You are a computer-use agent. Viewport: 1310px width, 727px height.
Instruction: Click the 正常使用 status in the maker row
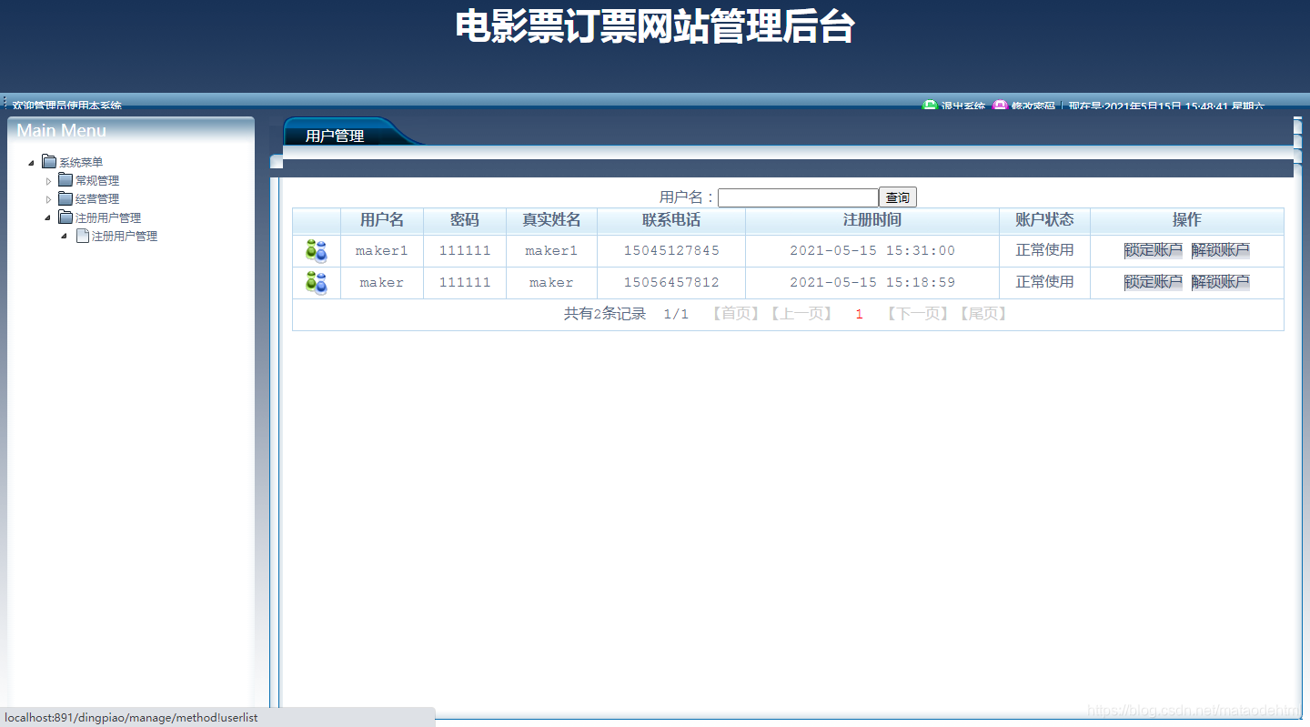(1044, 282)
